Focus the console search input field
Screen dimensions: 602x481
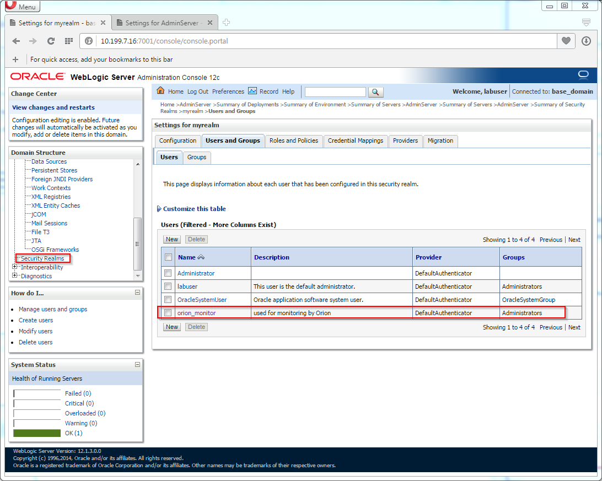pyautogui.click(x=335, y=92)
